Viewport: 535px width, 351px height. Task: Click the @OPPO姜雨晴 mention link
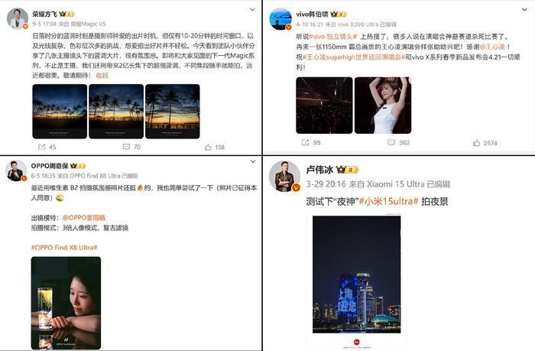83,218
